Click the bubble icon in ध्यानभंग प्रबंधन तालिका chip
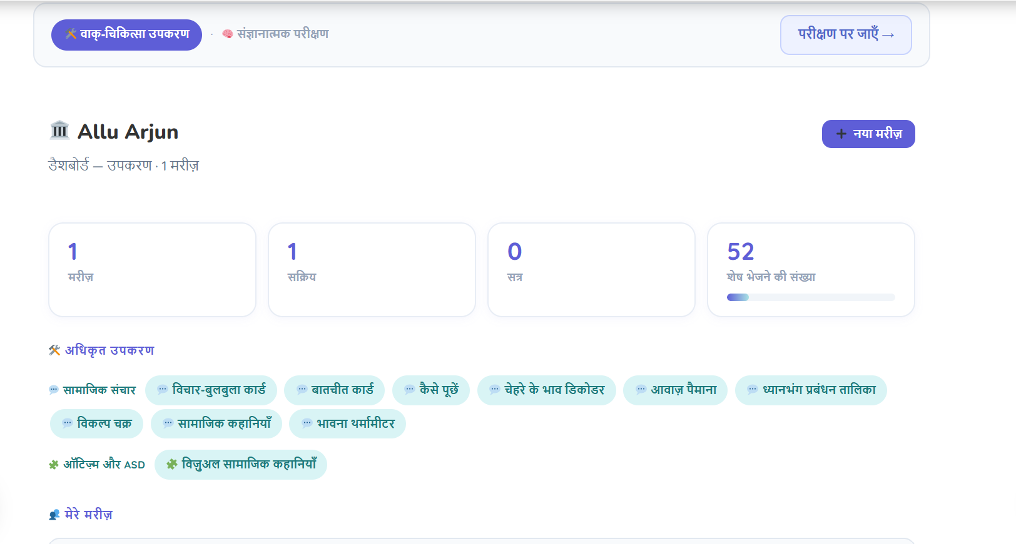Screen dimensions: 1016x544 753,390
